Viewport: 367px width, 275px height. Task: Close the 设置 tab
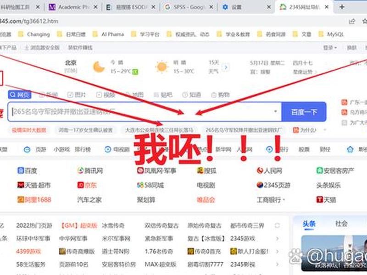[x=269, y=7]
